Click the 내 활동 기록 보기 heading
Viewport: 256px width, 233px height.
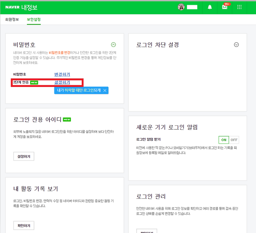click(35, 189)
